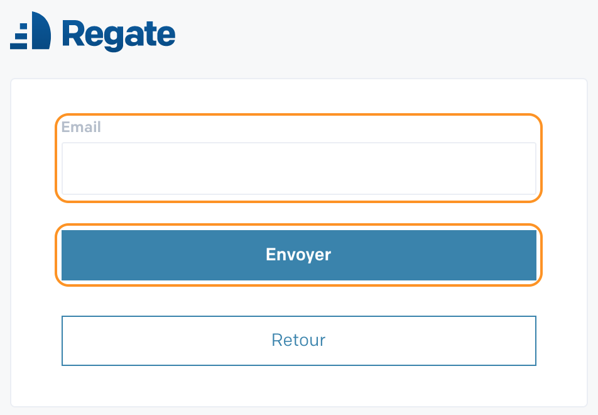Click the word Retour

298,340
